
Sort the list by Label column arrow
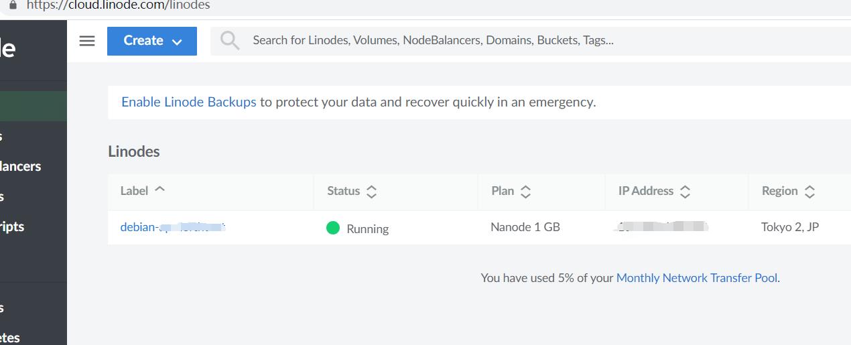(159, 190)
